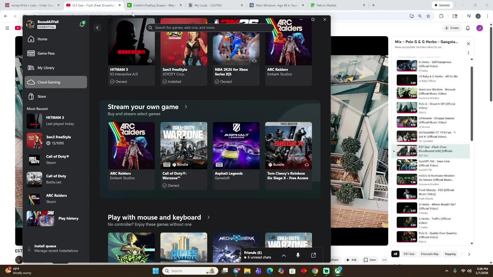Open ARC Raiders Steam recent entry
This screenshot has height=277, width=493.
(56, 199)
